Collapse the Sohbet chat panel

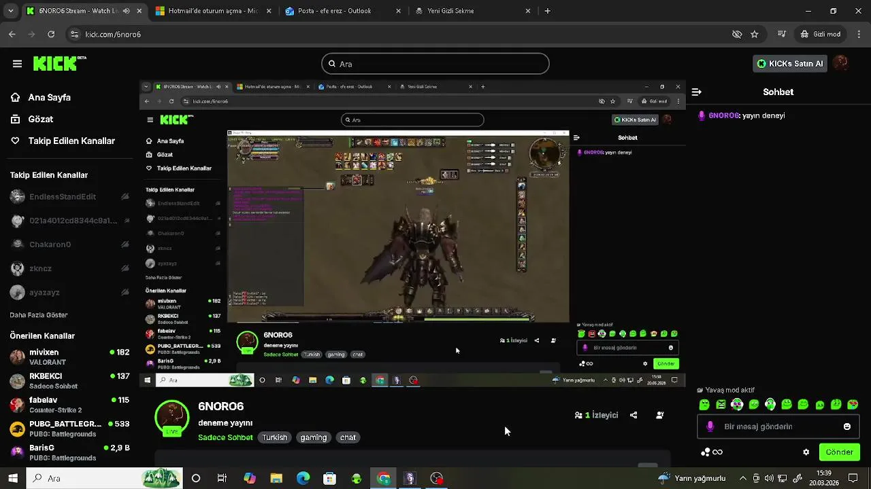tap(697, 92)
